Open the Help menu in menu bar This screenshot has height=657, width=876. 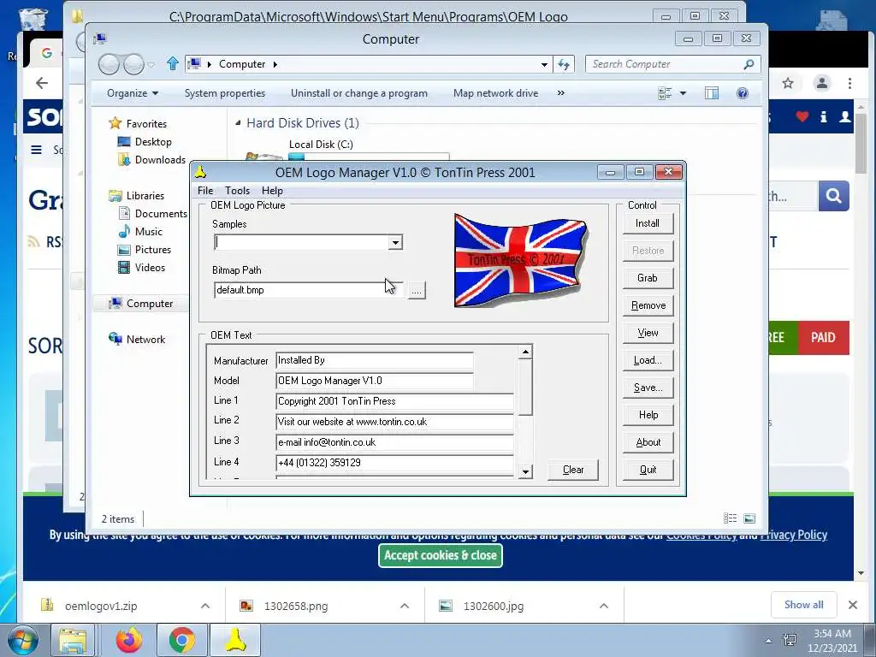pos(272,191)
